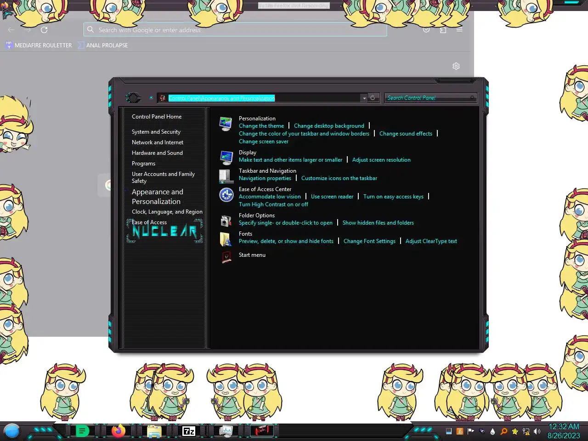Click Adjust ClearType text link
The height and width of the screenshot is (441, 588).
431,241
